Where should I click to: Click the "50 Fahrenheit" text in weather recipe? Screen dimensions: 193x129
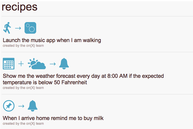pyautogui.click(x=70, y=82)
